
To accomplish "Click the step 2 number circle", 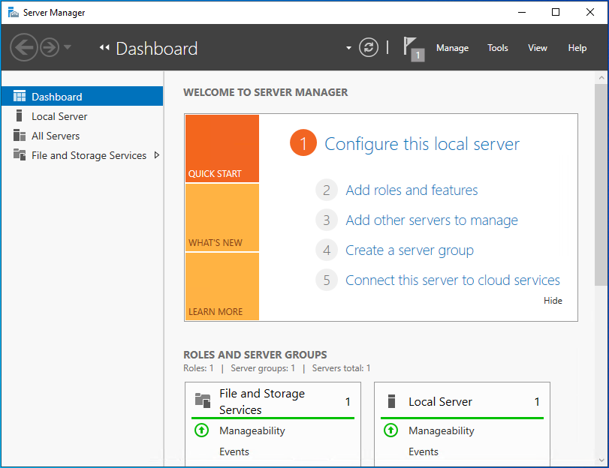I will [327, 190].
